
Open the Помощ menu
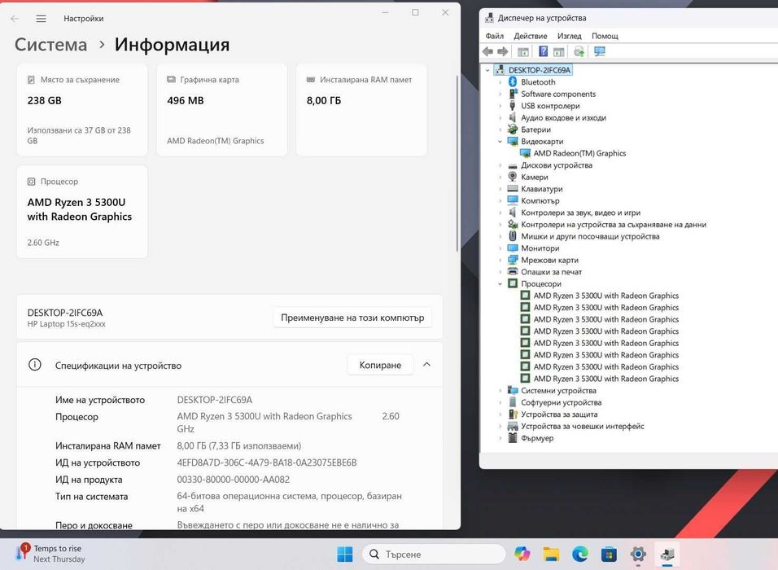click(x=605, y=36)
